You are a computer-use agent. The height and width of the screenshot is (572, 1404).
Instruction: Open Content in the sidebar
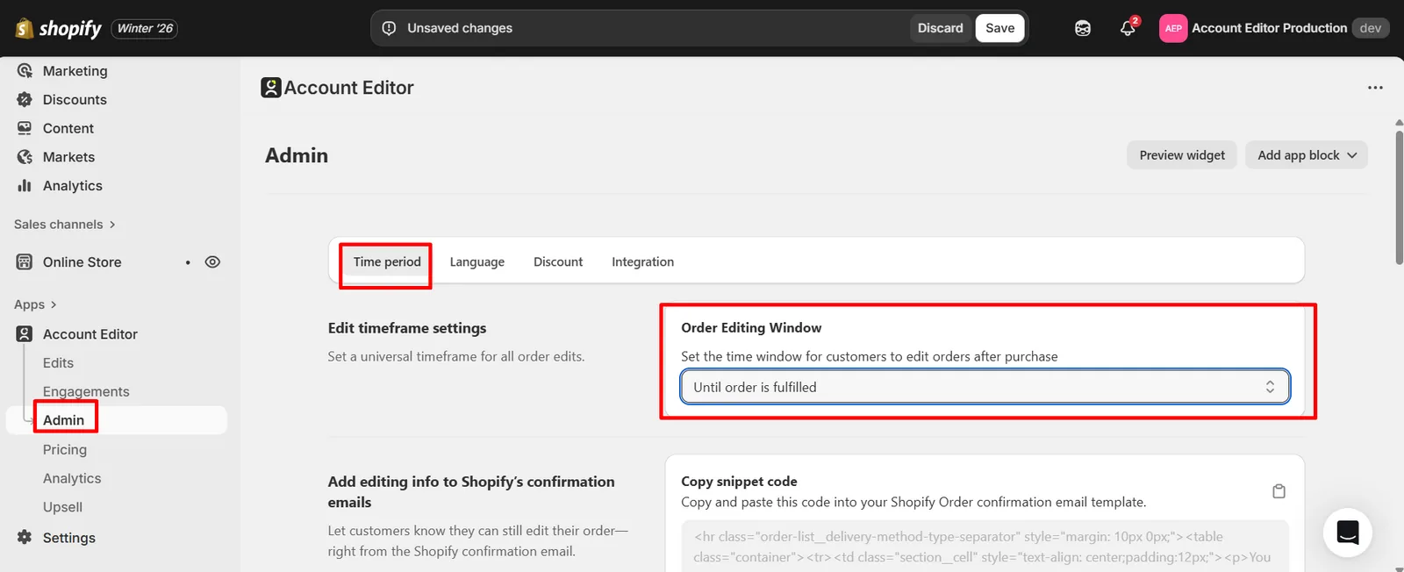pyautogui.click(x=68, y=128)
